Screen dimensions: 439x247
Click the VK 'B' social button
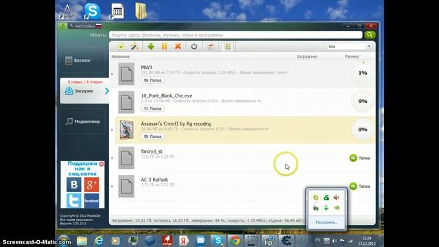(74, 185)
